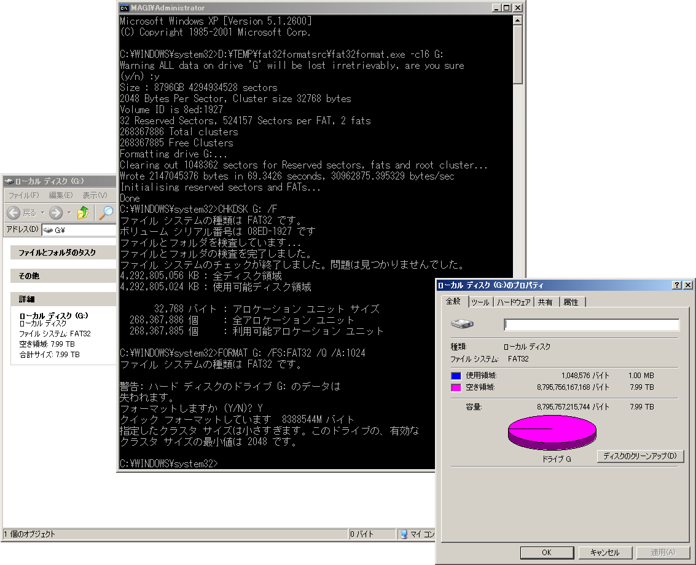This screenshot has height=565, width=696.
Task: Collapse the 詳細 panel in Explorer
Action: 63,299
